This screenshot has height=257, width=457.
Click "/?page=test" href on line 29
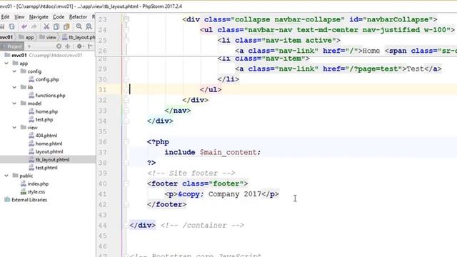click(375, 69)
